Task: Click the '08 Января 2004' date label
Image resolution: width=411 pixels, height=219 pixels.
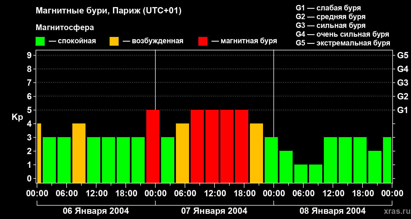Action: (333, 211)
